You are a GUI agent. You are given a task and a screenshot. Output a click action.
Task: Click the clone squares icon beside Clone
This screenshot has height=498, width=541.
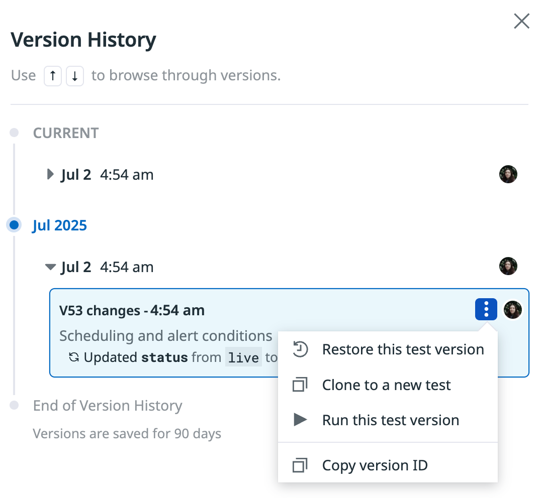300,385
